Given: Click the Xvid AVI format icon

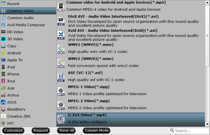Looking at the screenshot, I should point(61,35).
